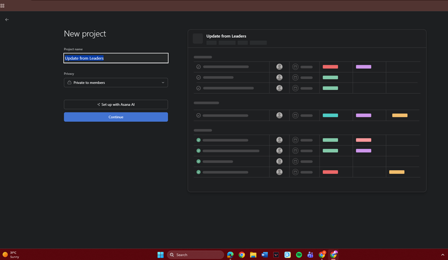The image size is (448, 260).
Task: Open Microsoft Word from the taskbar
Action: [265, 254]
